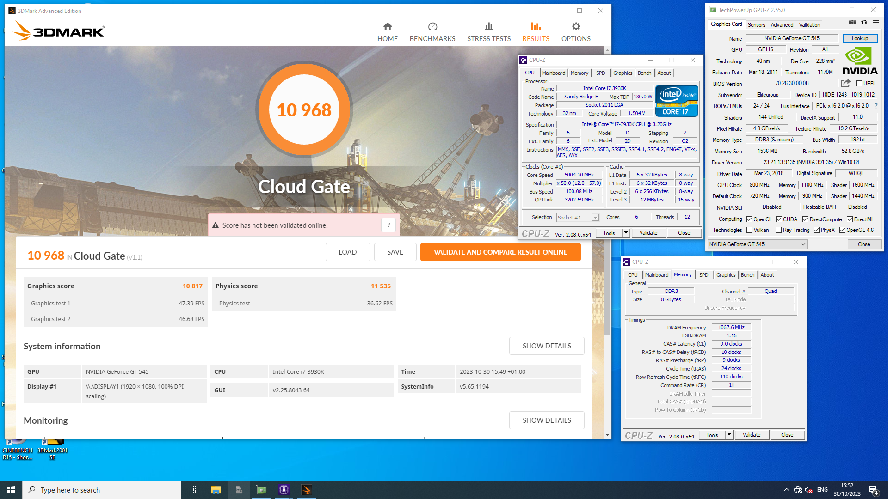Toggle the UEFI checkbox

[x=859, y=84]
